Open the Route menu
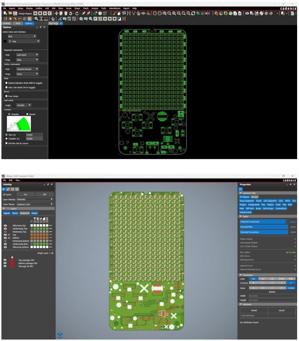Image resolution: width=299 pixels, height=341 pixels. tap(69, 8)
